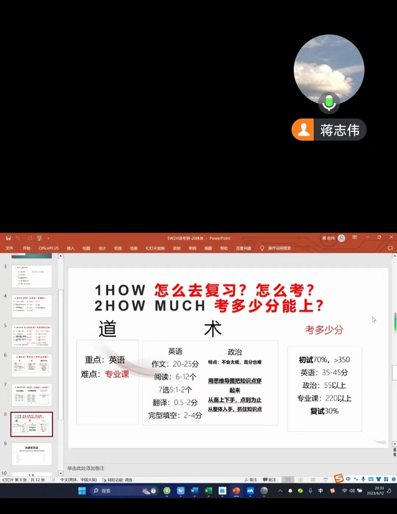Open the Excel icon in taskbar

click(209, 491)
